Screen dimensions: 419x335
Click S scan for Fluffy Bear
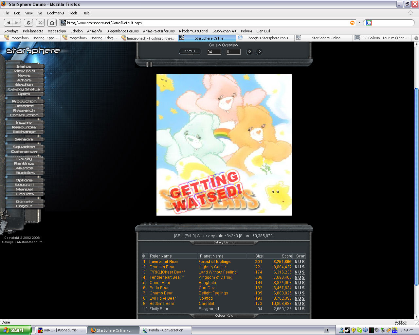point(303,309)
